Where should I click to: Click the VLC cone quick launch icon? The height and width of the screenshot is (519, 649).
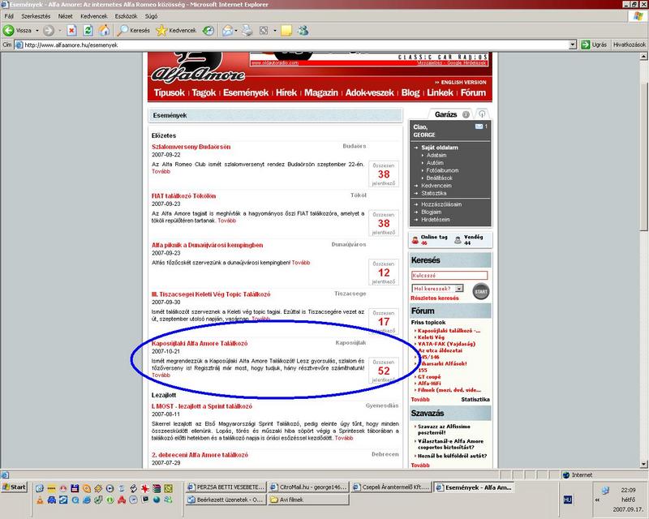pyautogui.click(x=40, y=500)
